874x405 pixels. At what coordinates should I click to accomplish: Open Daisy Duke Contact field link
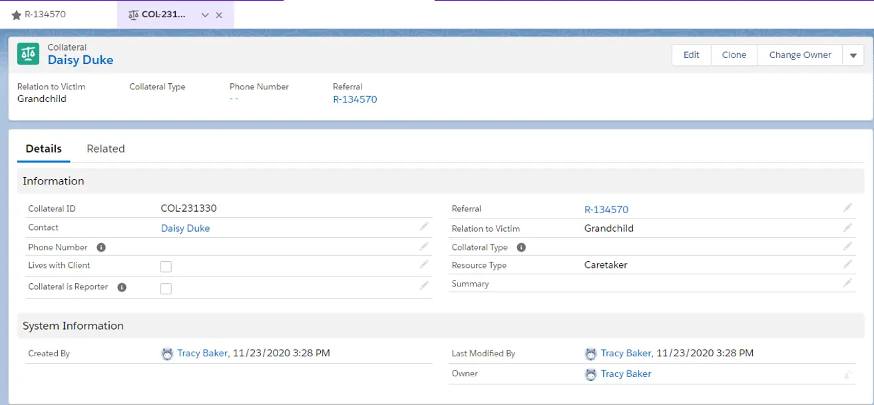186,228
